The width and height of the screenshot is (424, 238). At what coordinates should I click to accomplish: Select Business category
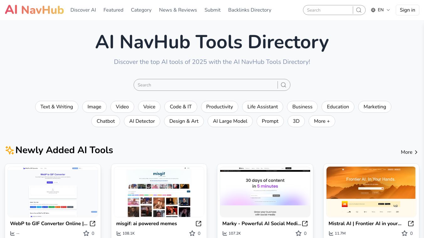coord(302,107)
